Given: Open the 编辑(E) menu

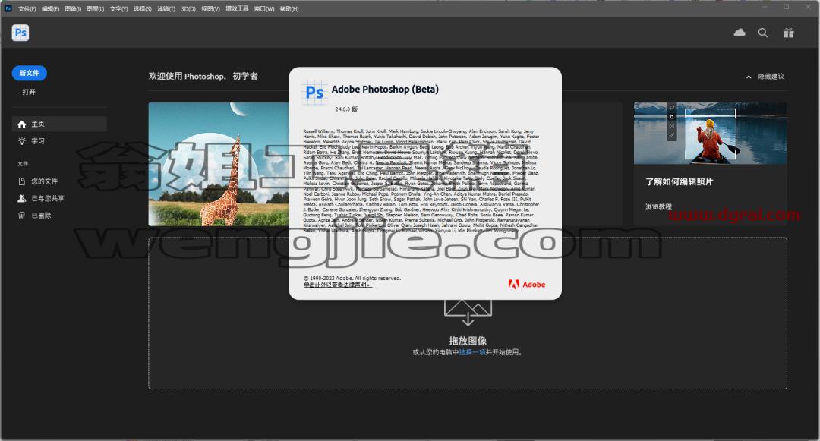Looking at the screenshot, I should (50, 9).
